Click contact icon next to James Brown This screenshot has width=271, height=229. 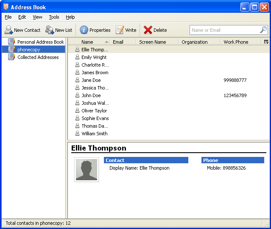(78, 72)
